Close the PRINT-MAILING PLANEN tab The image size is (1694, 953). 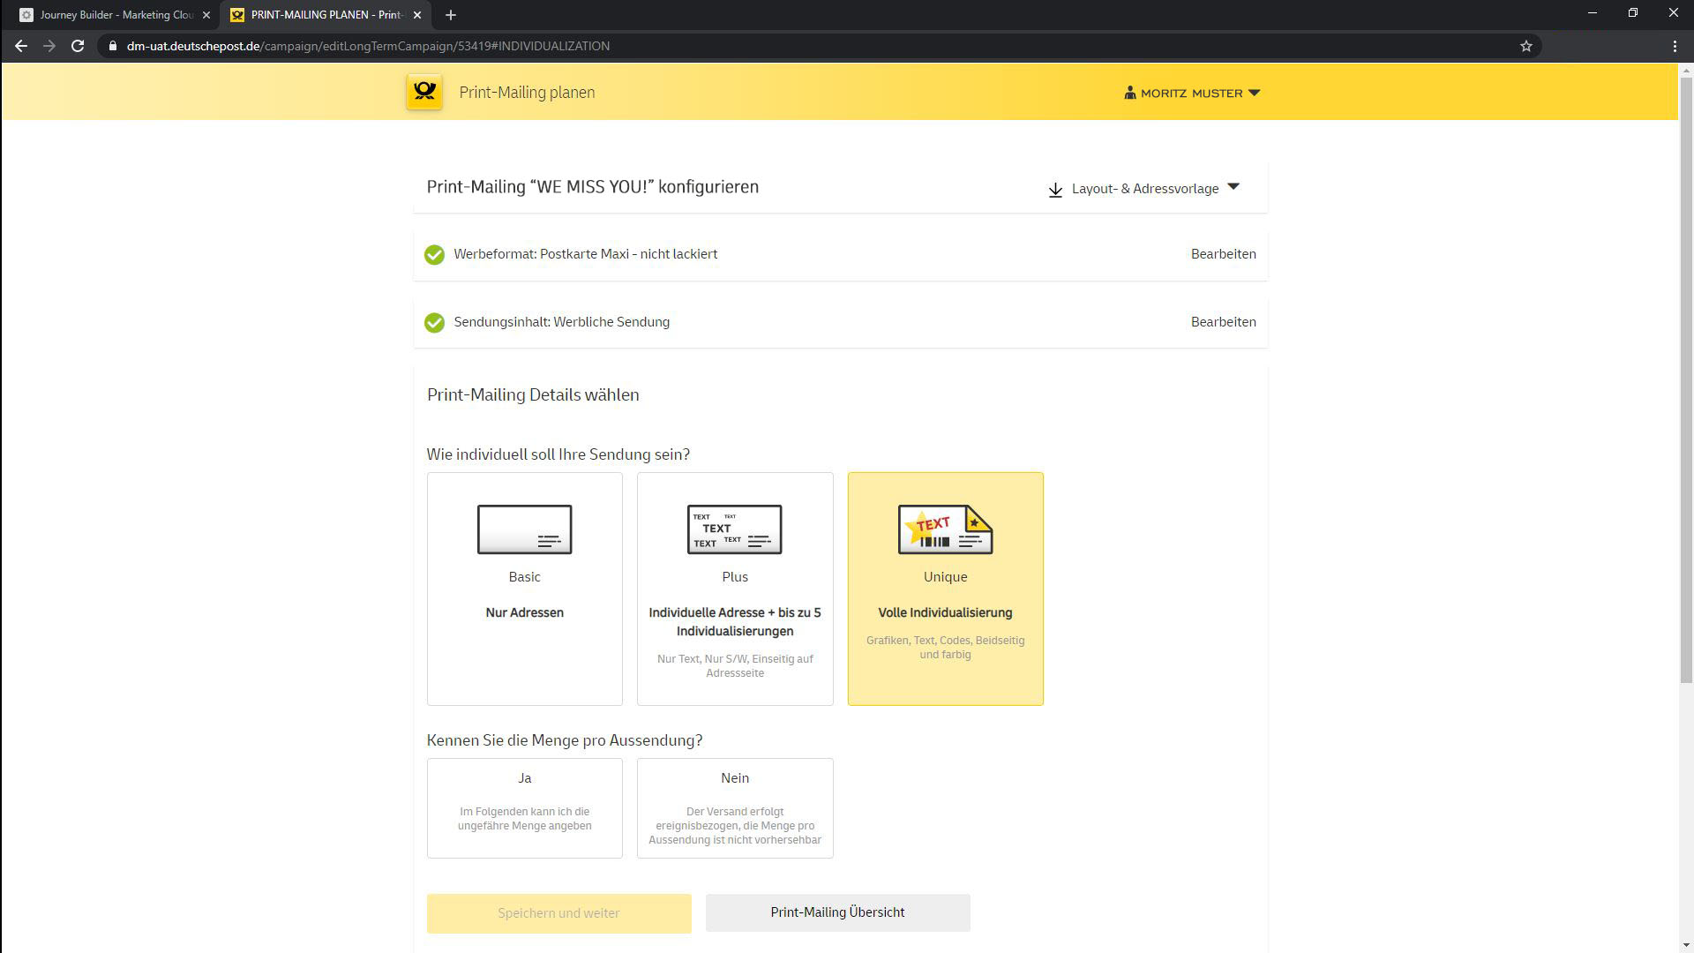tap(417, 15)
